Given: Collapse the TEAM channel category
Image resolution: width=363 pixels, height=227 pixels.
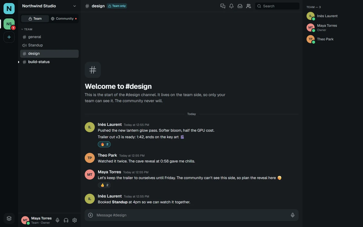Looking at the screenshot, I should pyautogui.click(x=27, y=29).
